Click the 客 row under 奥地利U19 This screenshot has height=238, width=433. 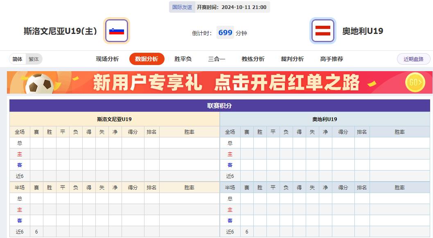(x=230, y=165)
